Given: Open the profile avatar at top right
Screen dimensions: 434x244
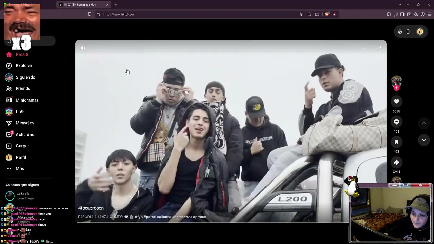Looking at the screenshot, I should [420, 32].
